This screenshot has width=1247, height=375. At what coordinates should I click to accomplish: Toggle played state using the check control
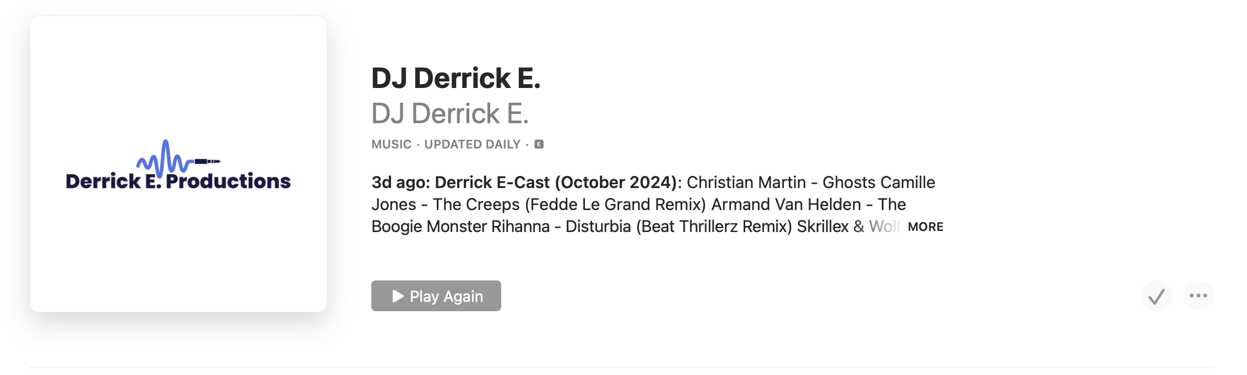pyautogui.click(x=1157, y=296)
